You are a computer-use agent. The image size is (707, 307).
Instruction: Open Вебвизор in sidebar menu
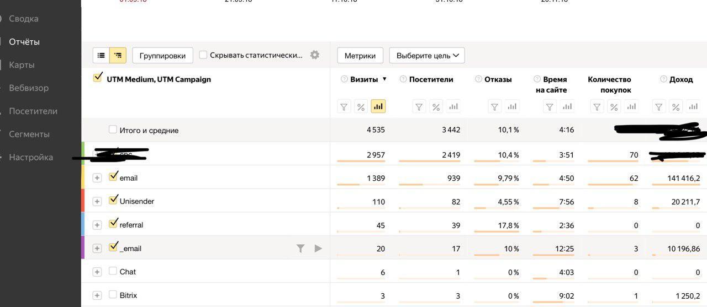click(29, 88)
